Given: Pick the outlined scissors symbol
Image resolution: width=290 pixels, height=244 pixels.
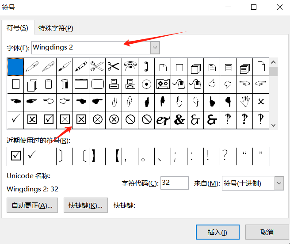Looking at the screenshot, I should tap(97, 67).
